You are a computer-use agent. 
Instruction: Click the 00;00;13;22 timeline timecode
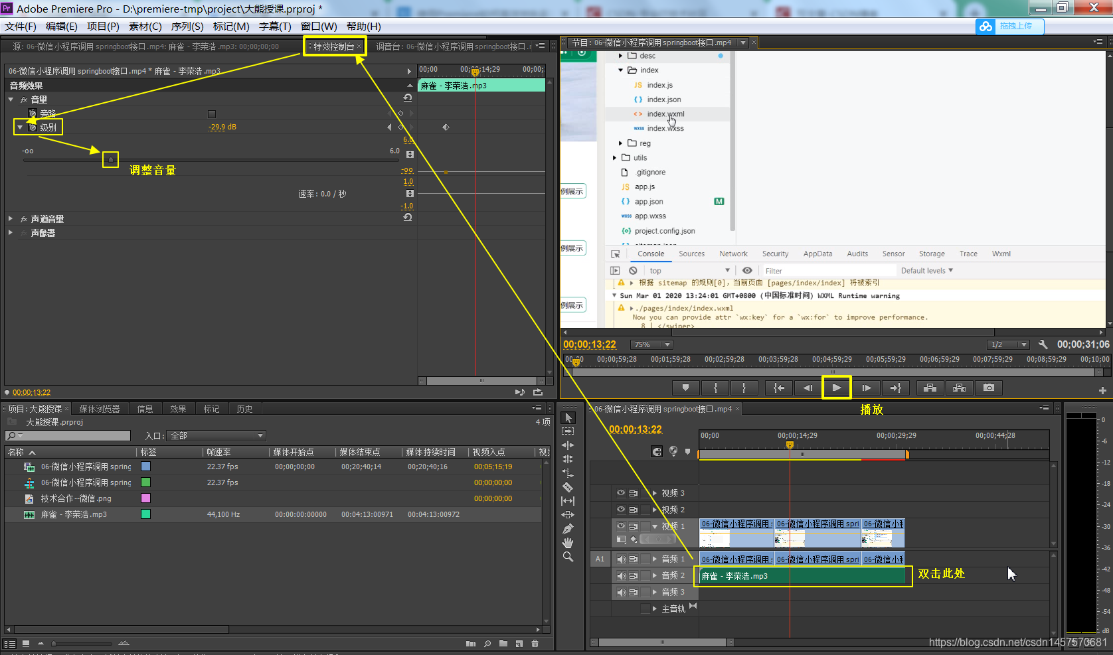point(636,429)
